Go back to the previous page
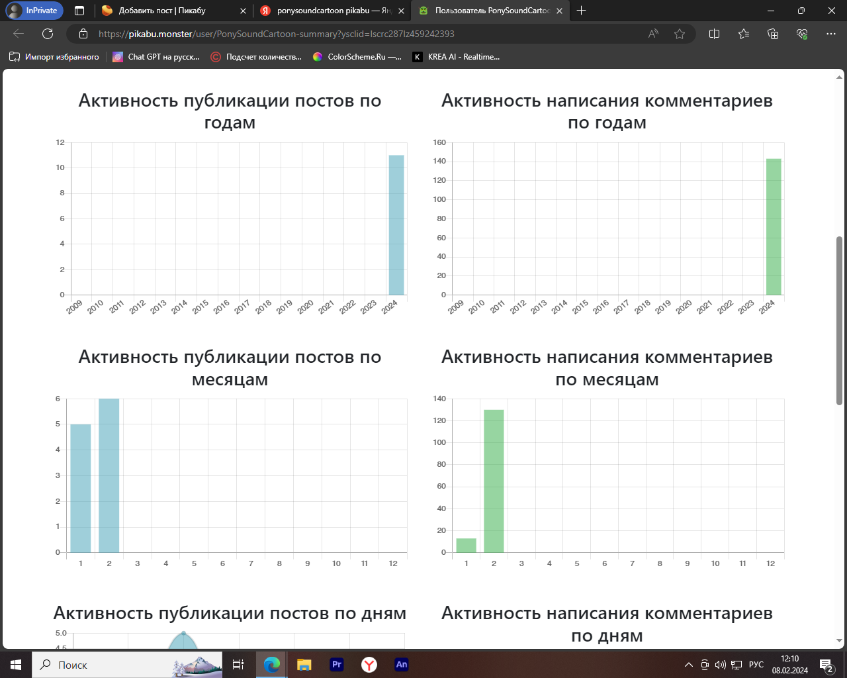Image resolution: width=847 pixels, height=678 pixels. (19, 34)
